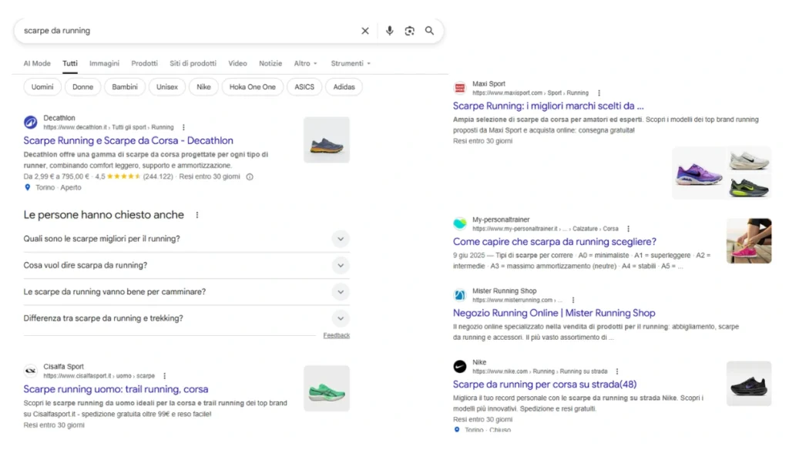Open the 'Altro' dropdown menu
Image resolution: width=789 pixels, height=450 pixels.
point(305,63)
